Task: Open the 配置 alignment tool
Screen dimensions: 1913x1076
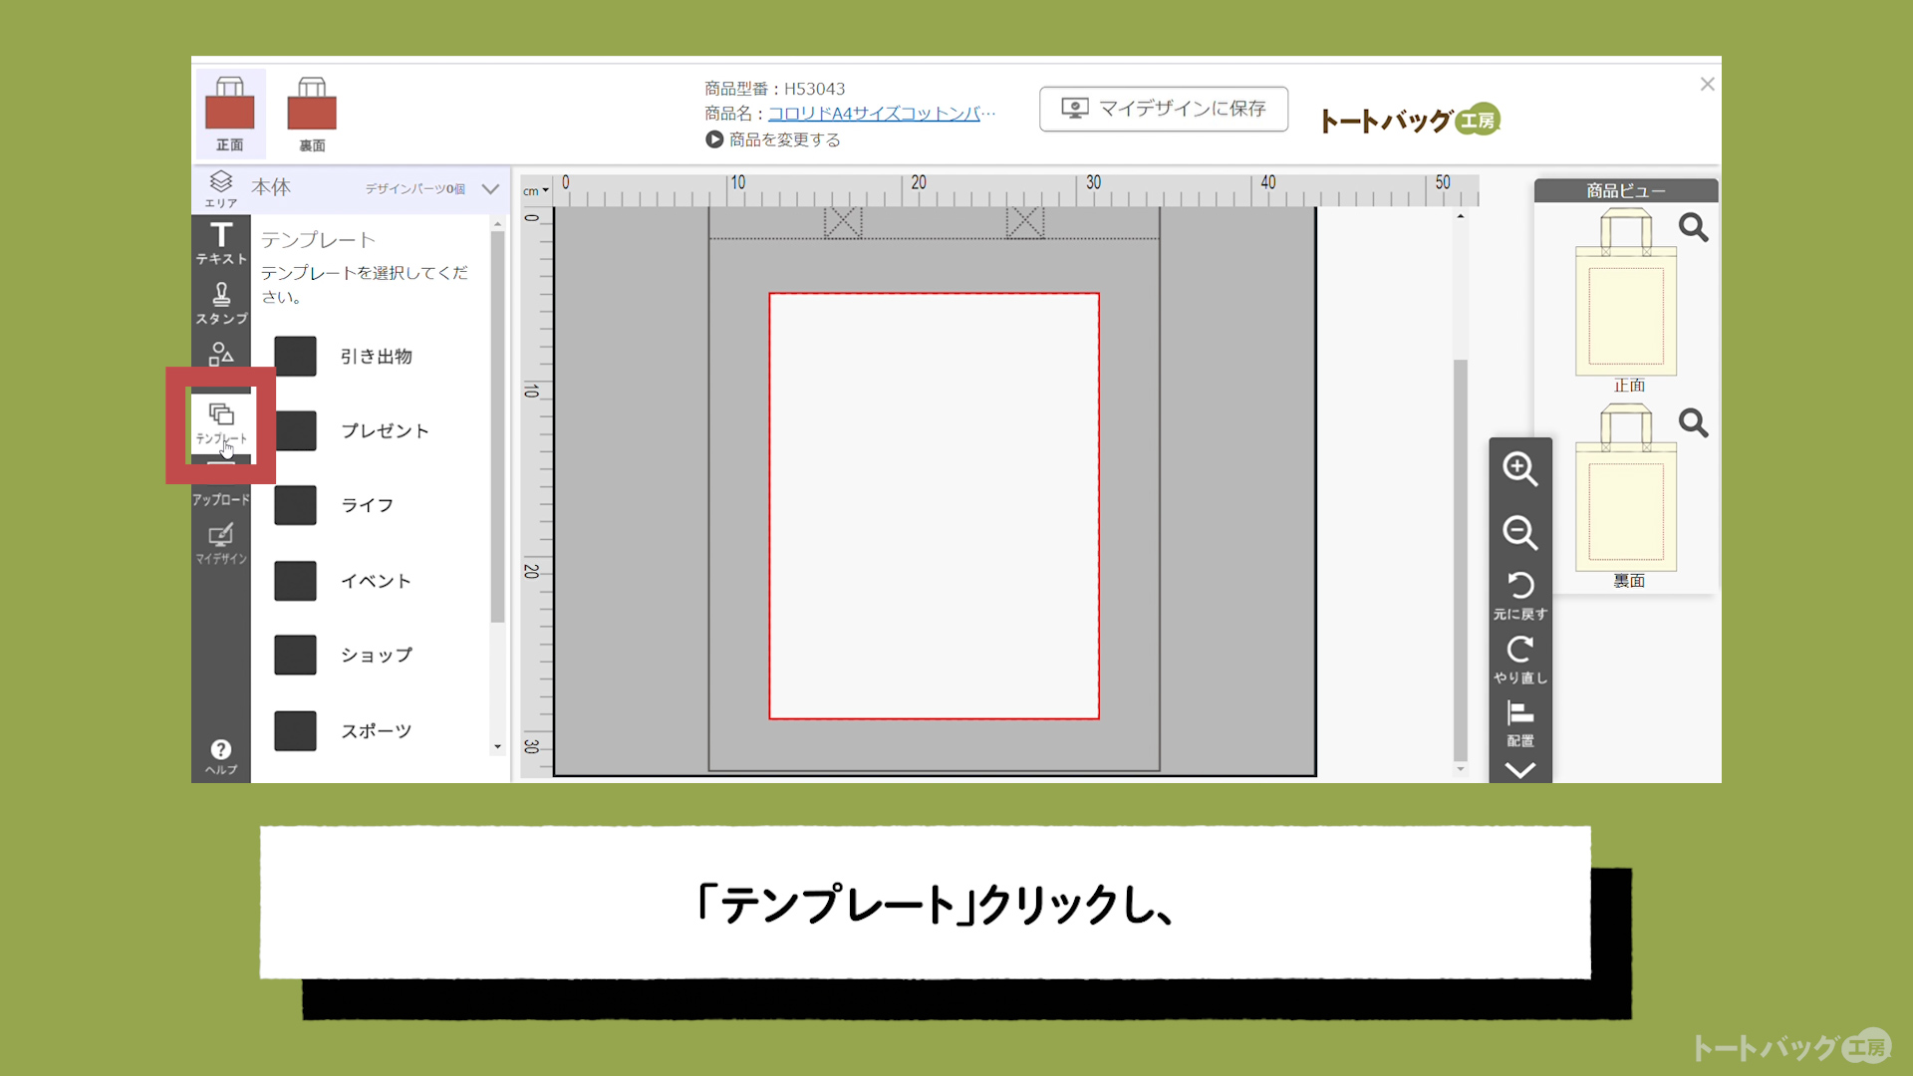Action: tap(1520, 724)
